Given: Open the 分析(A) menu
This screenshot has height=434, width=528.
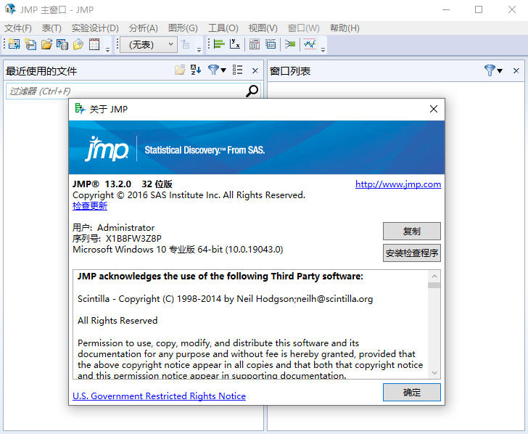Looking at the screenshot, I should pos(143,28).
